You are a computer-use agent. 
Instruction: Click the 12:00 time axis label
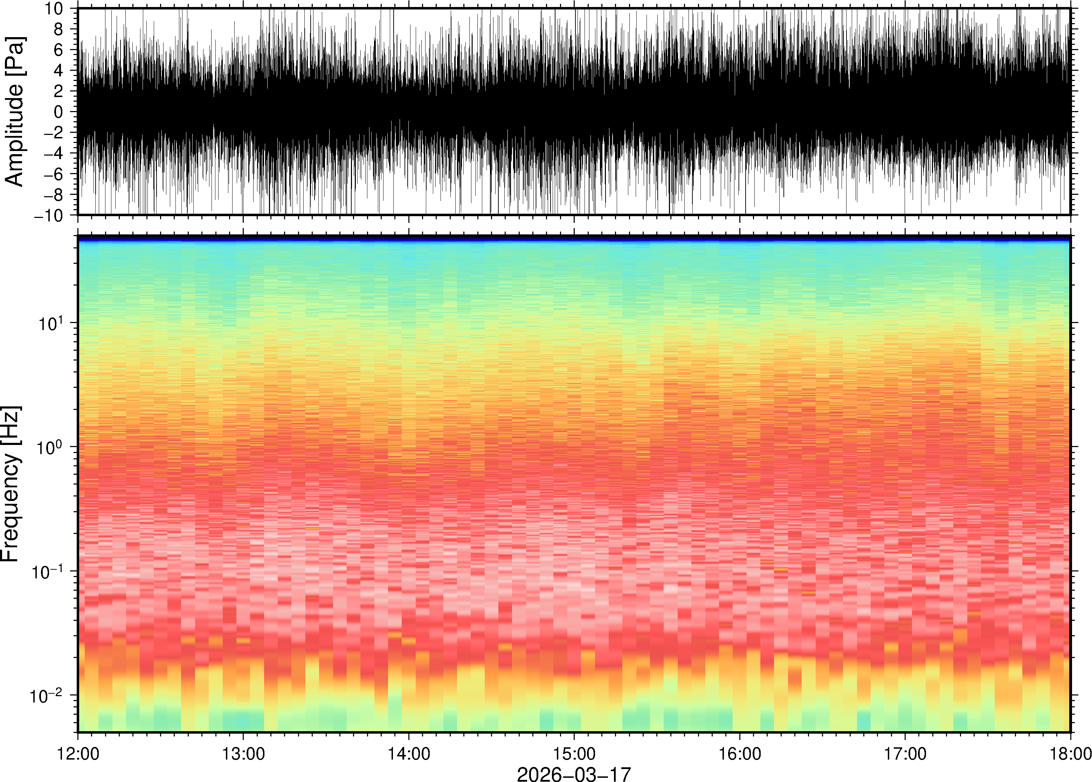tap(78, 753)
